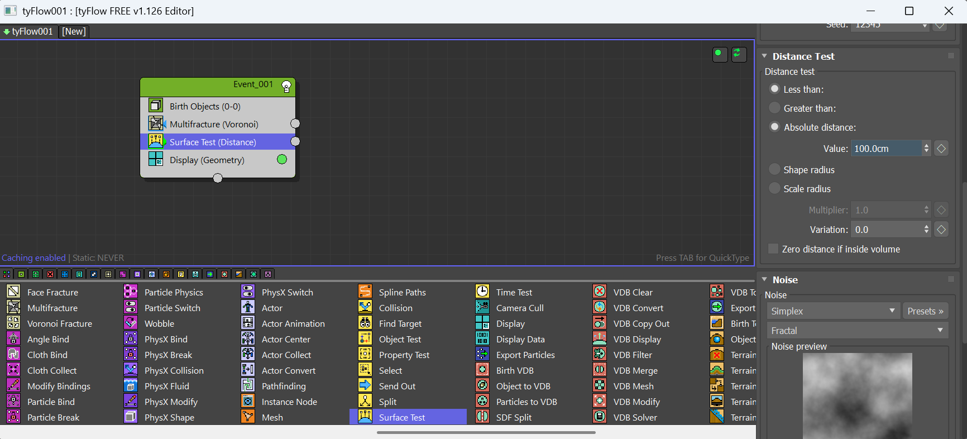Select the Wobble operator icon
Image resolution: width=967 pixels, height=439 pixels.
click(x=131, y=323)
